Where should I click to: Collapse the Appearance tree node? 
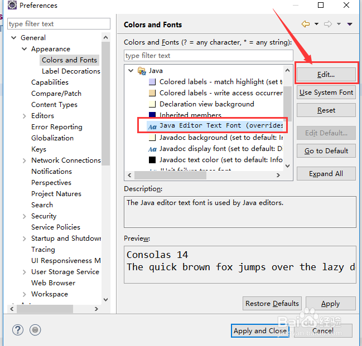tap(24, 49)
